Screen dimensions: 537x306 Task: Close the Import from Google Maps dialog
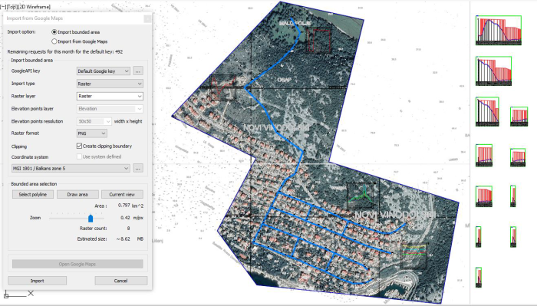(147, 18)
